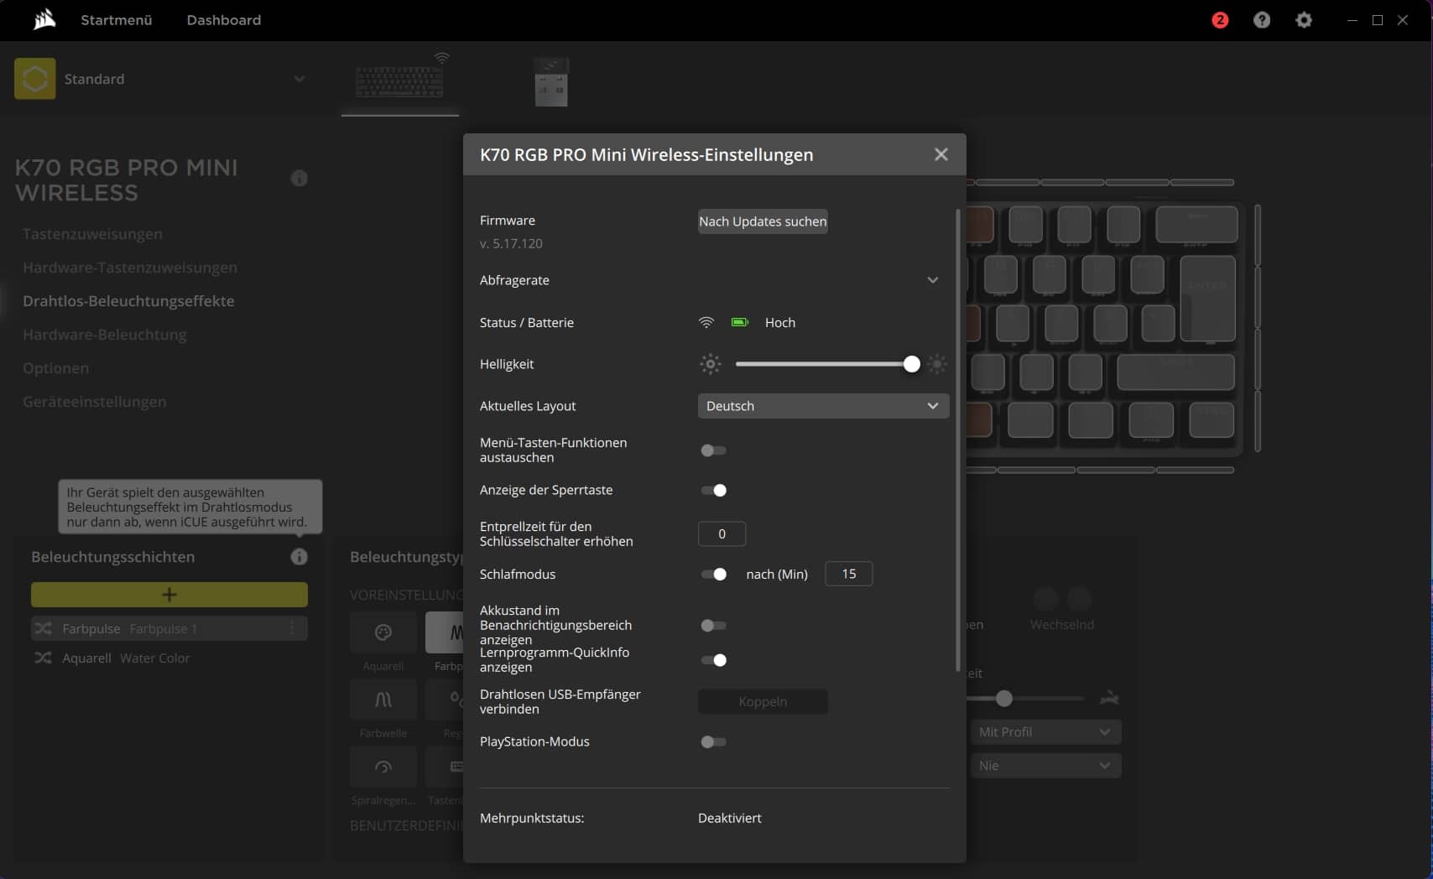The image size is (1433, 879).
Task: Click info icon next to Beleuchtungsschichten
Action: [299, 557]
